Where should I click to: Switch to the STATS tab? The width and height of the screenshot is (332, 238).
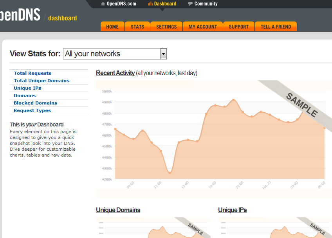click(x=137, y=27)
